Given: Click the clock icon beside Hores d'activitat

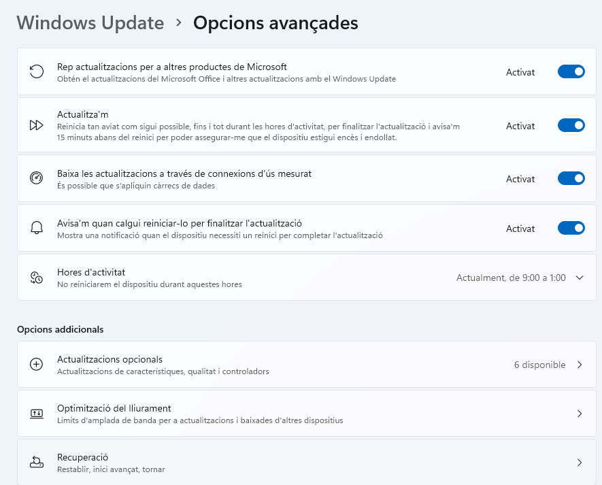Looking at the screenshot, I should (37, 278).
